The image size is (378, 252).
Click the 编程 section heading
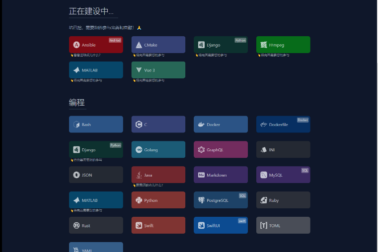[76, 103]
